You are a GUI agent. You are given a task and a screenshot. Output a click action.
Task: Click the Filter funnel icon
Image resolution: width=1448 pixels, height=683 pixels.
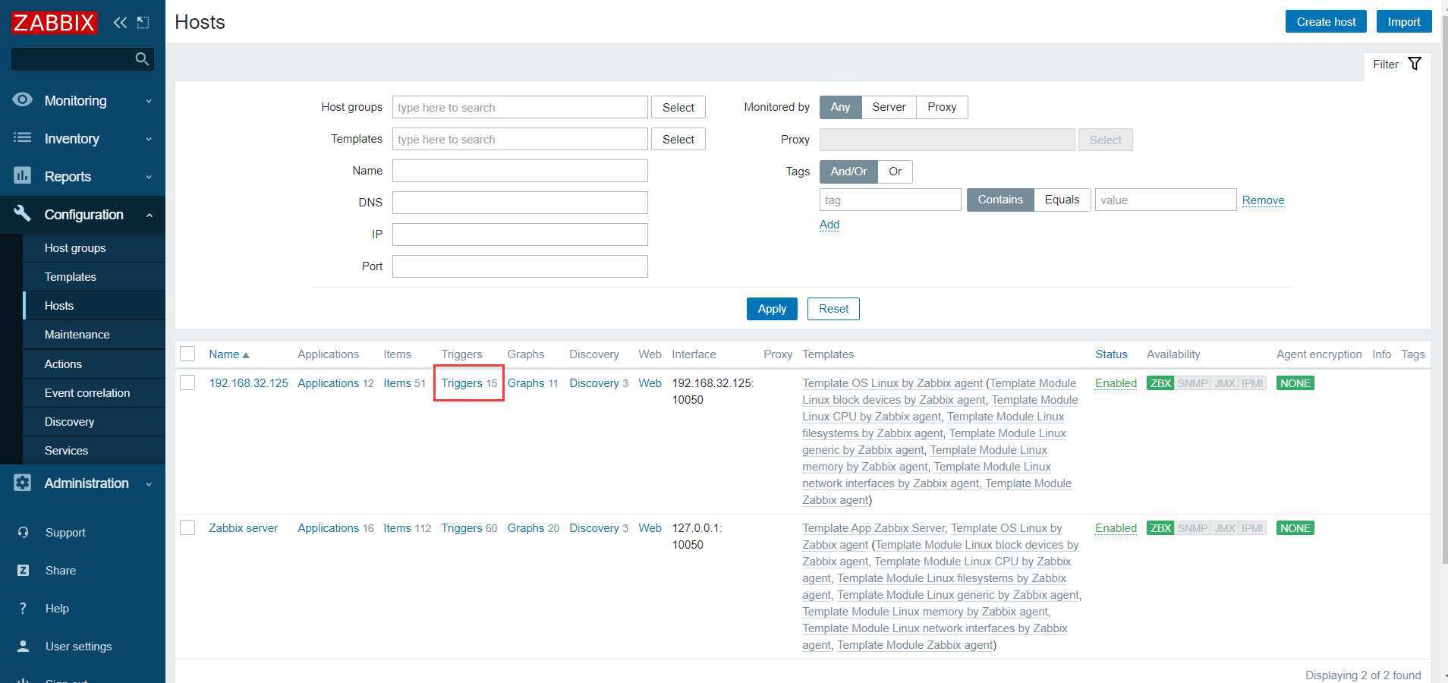coord(1415,64)
